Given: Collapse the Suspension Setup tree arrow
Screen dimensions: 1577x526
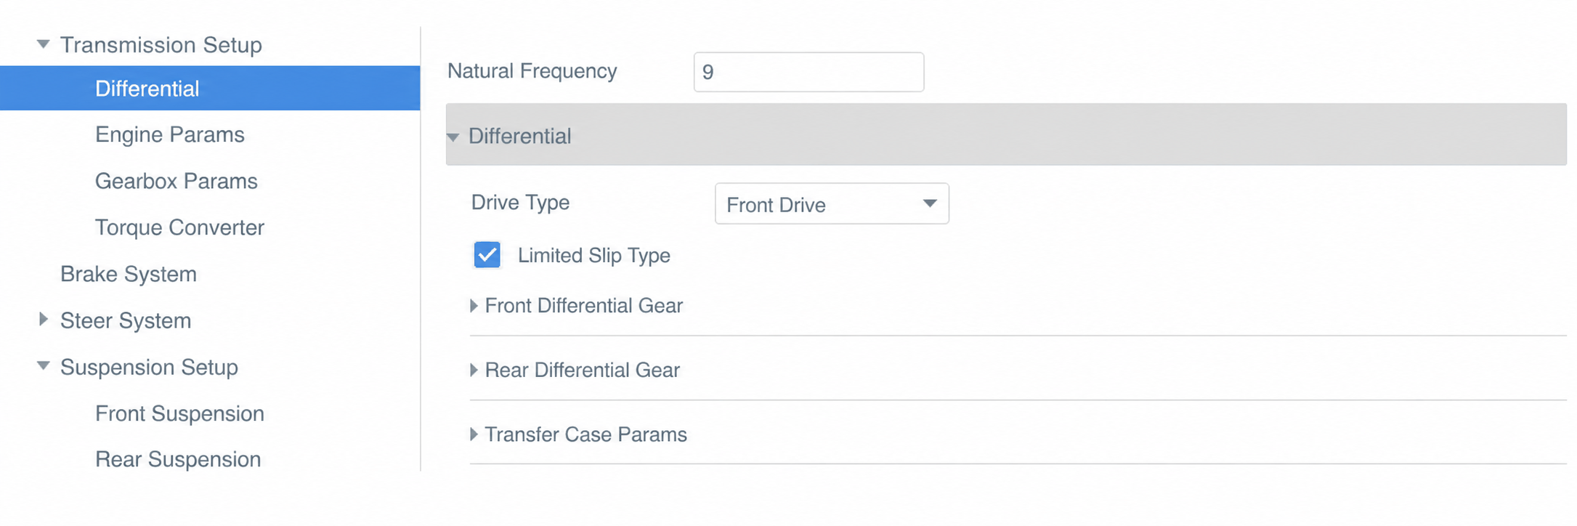Looking at the screenshot, I should click(44, 365).
